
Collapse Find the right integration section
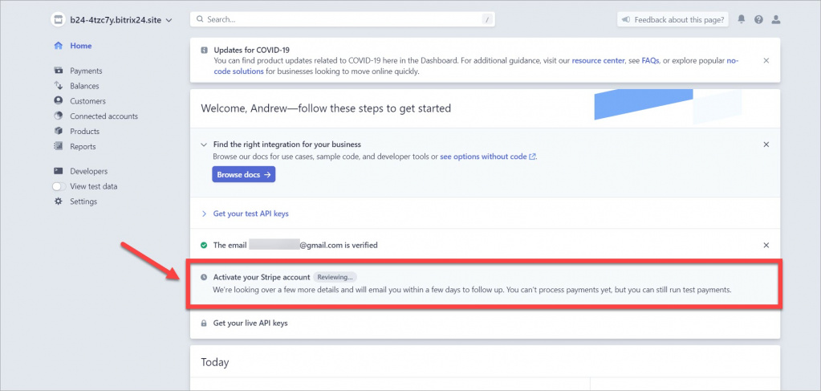[x=204, y=145]
